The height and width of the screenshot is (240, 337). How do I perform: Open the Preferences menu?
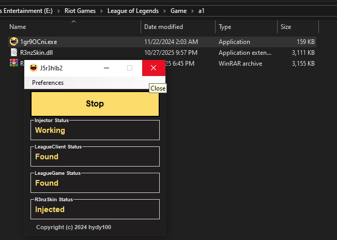pyautogui.click(x=48, y=83)
